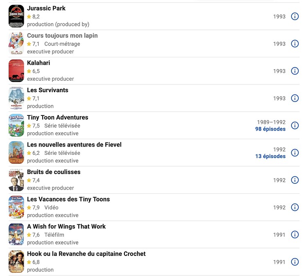Select the Bruits de coulisses poster thumbnail
The height and width of the screenshot is (276, 307).
click(16, 180)
